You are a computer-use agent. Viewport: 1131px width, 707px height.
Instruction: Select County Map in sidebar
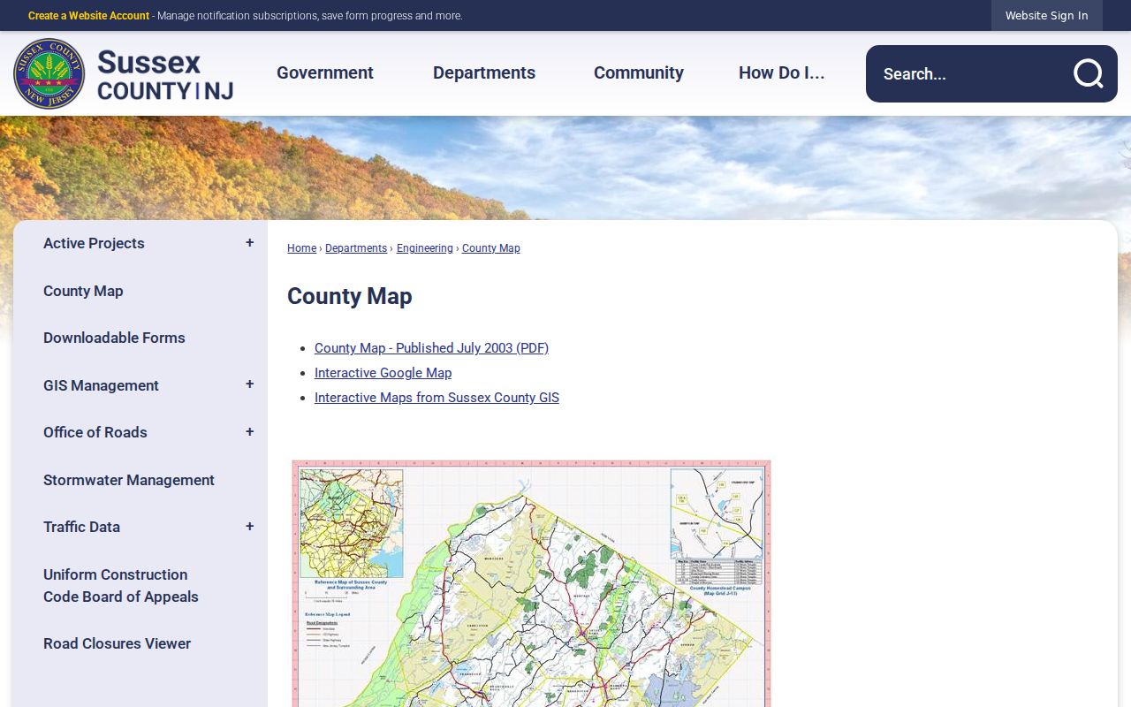(x=83, y=291)
